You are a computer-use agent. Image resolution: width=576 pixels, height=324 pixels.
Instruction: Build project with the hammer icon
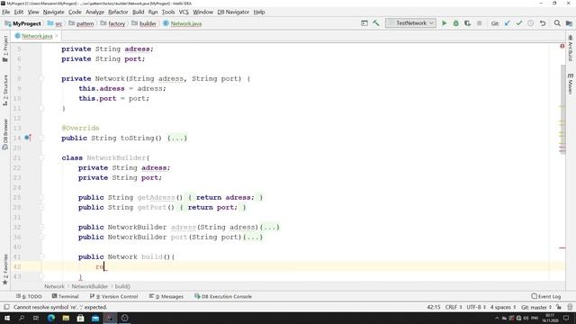376,23
